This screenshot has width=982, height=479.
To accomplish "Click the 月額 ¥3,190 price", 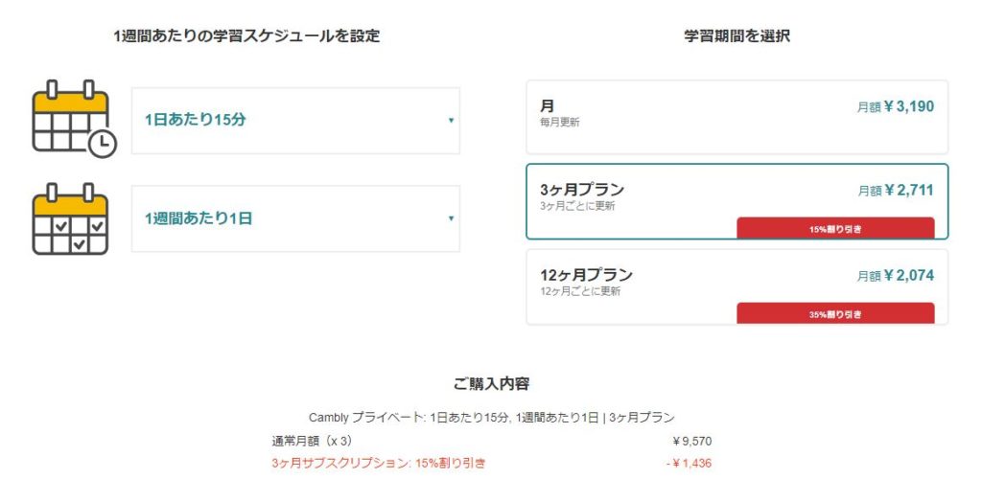I will tap(896, 107).
